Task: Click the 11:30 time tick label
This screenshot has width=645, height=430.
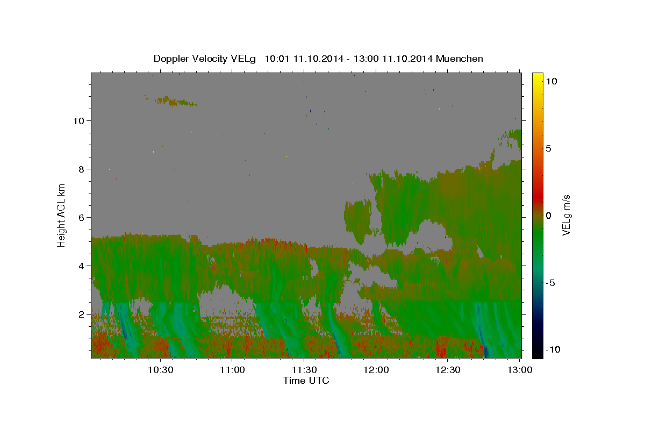Action: pos(304,370)
